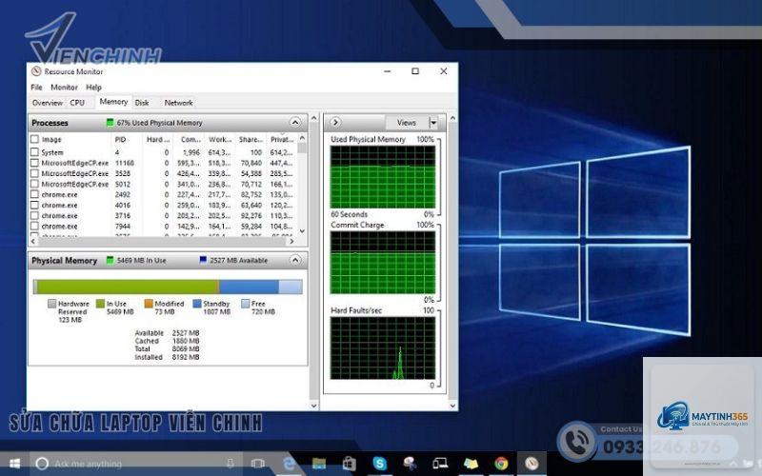Image resolution: width=762 pixels, height=476 pixels.
Task: Click the Resource Monitor taskbar icon
Action: [x=531, y=464]
